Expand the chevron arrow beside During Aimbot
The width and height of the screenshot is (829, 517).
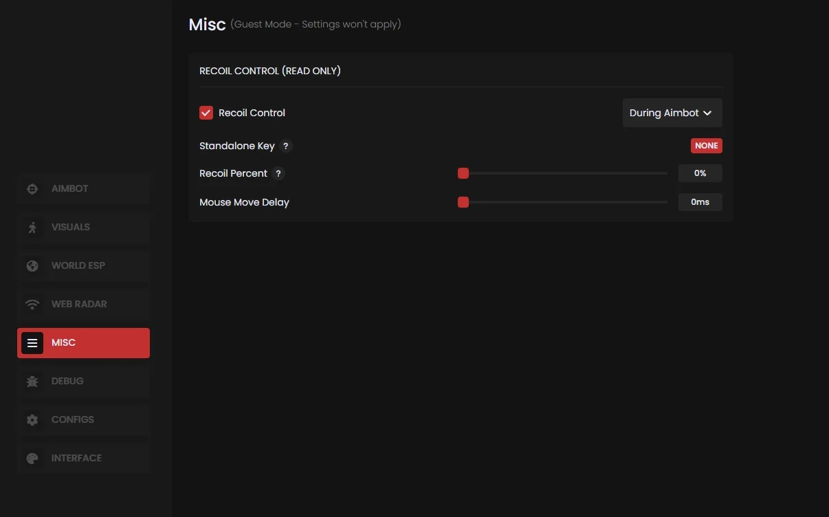tap(707, 113)
